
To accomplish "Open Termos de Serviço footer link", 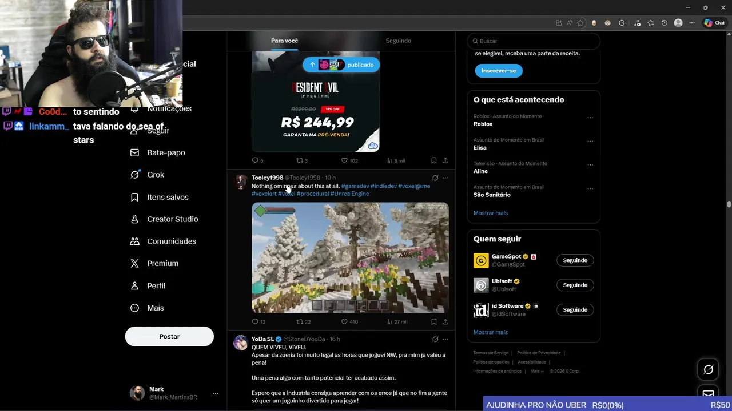I will 490,353.
